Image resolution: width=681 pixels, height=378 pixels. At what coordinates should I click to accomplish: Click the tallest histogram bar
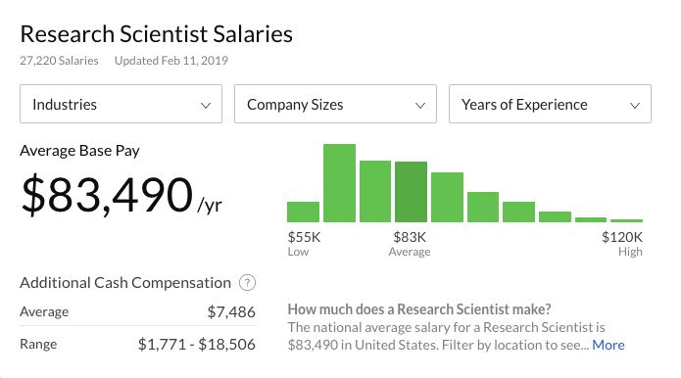pos(340,183)
